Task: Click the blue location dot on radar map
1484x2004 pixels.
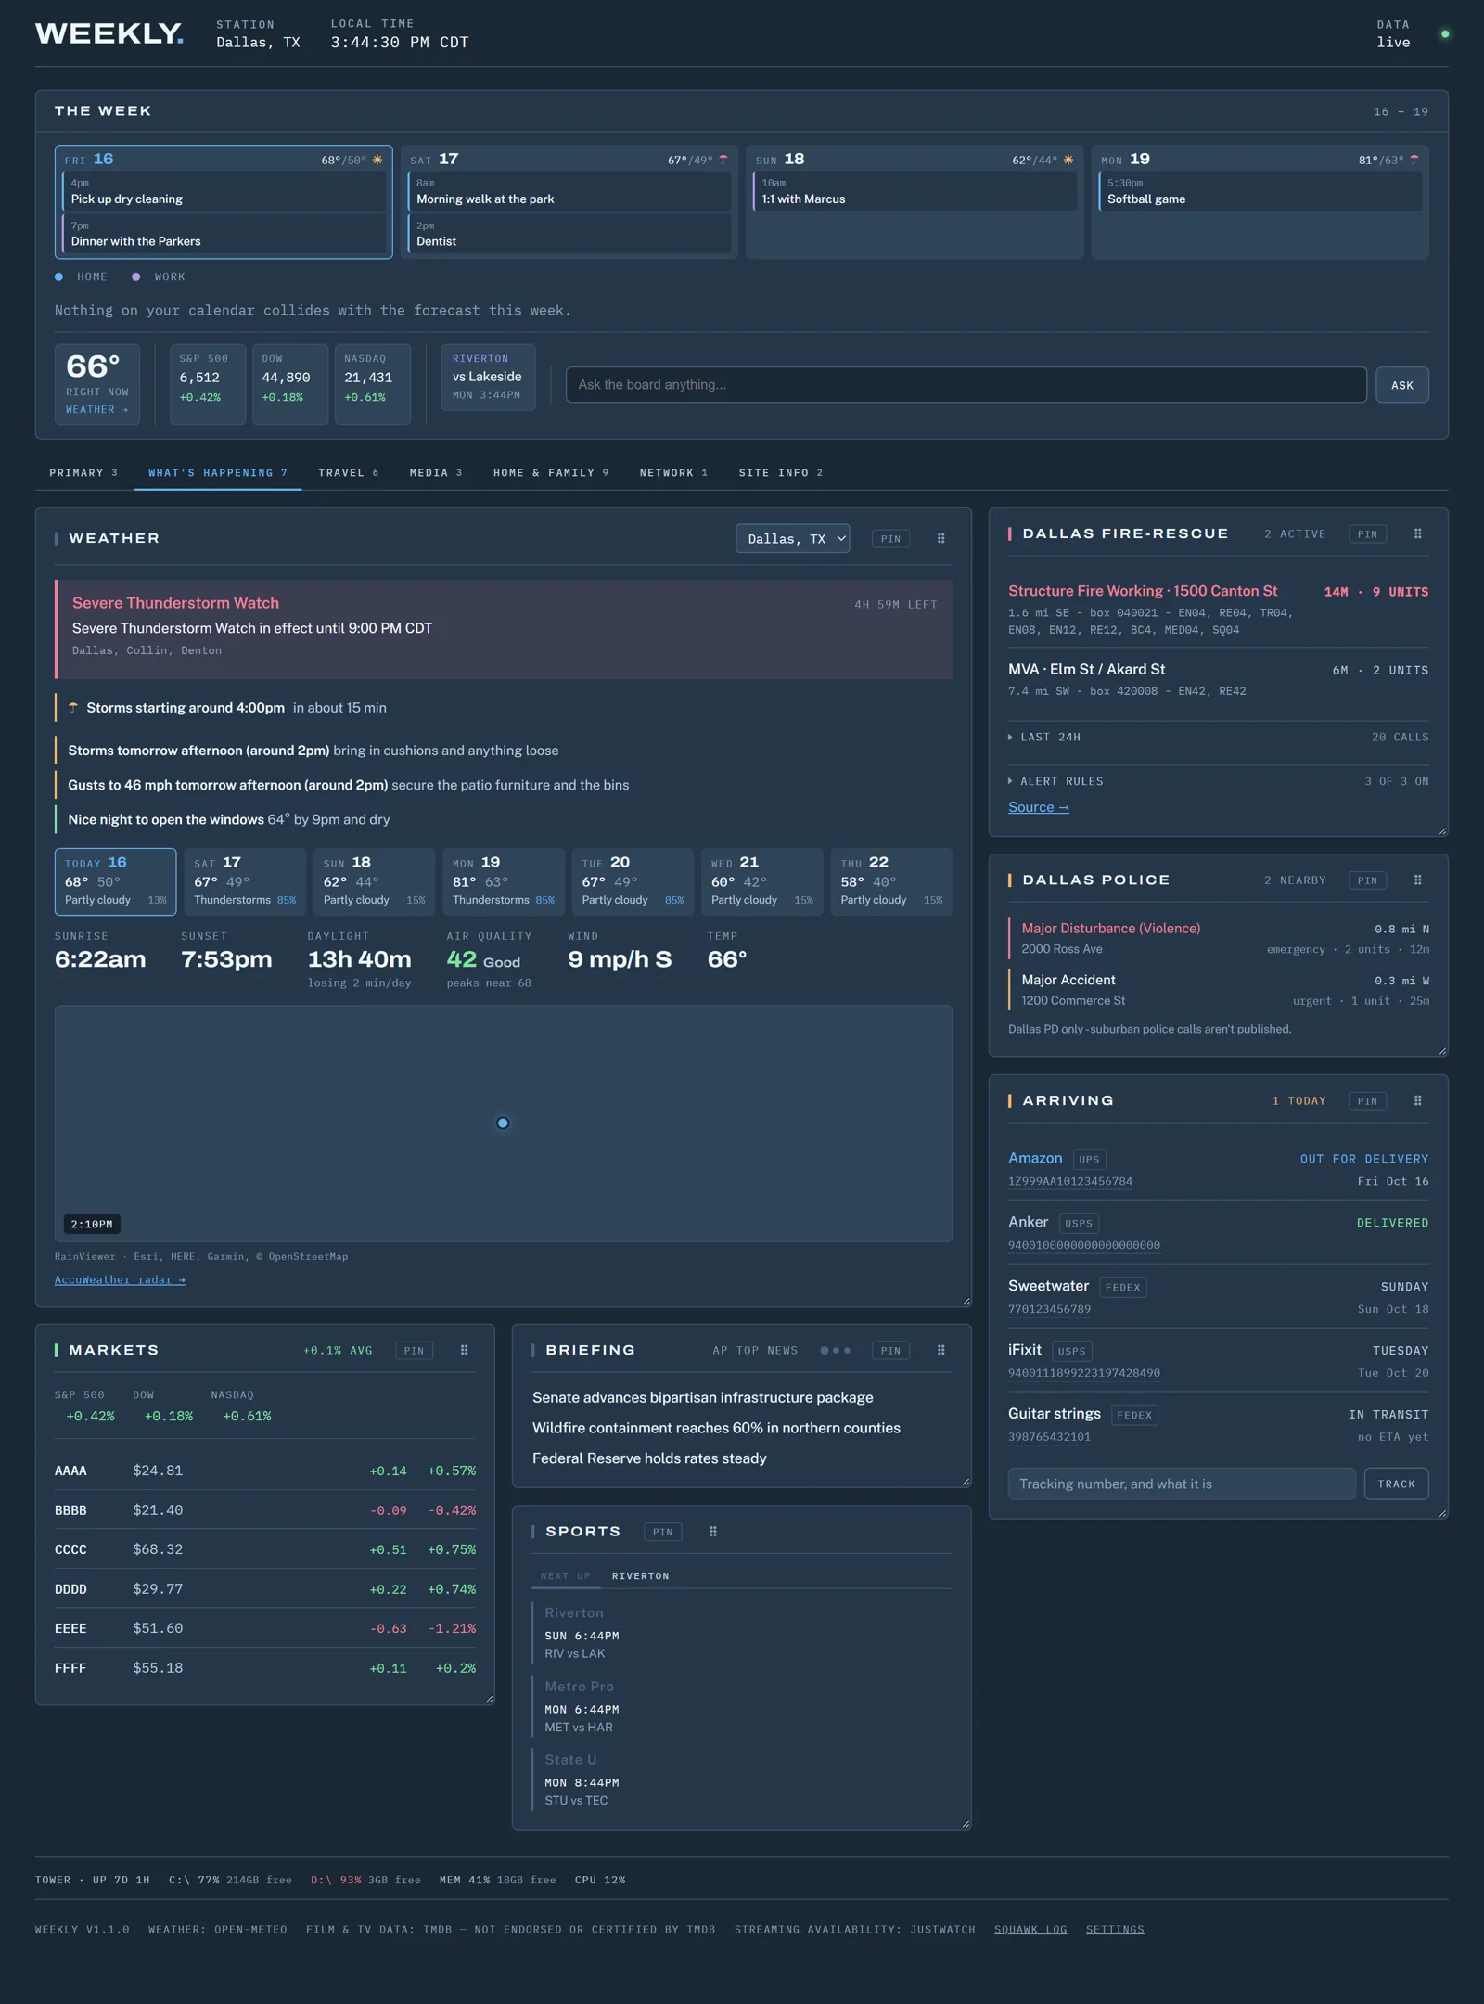Action: pos(503,1123)
